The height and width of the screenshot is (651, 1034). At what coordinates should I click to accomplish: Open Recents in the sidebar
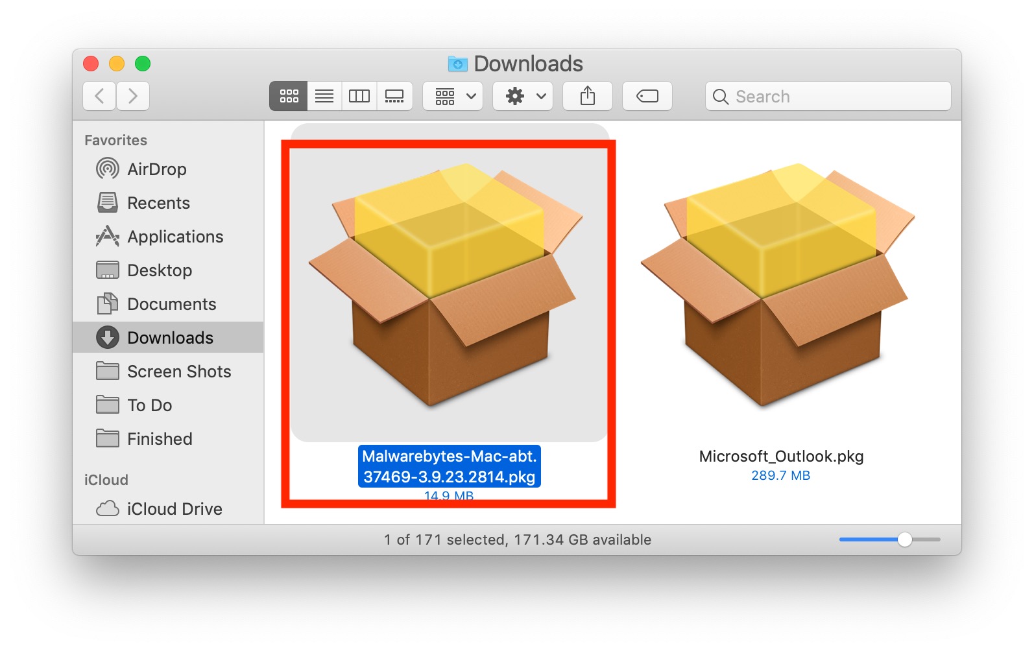pyautogui.click(x=168, y=203)
